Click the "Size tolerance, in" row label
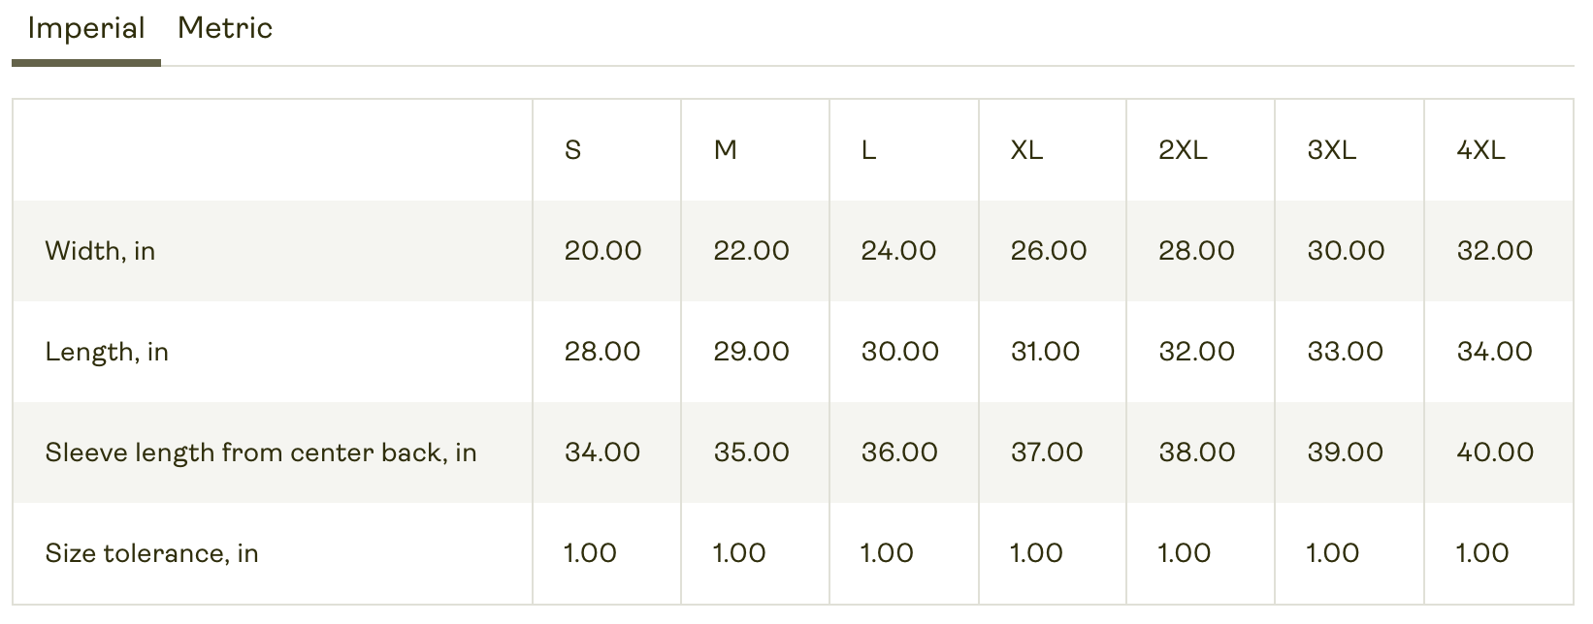The width and height of the screenshot is (1593, 624). click(x=151, y=553)
